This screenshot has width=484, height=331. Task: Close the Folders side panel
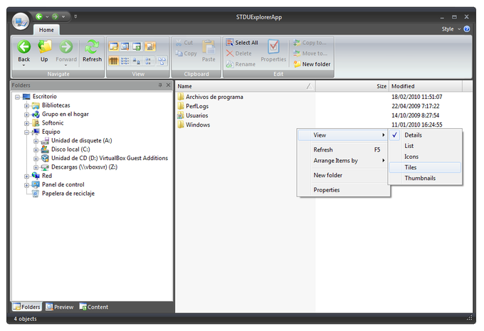pos(168,85)
